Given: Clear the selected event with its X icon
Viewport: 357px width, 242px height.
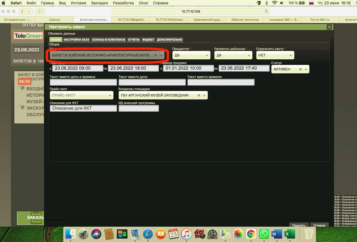Looking at the screenshot, I should point(155,55).
